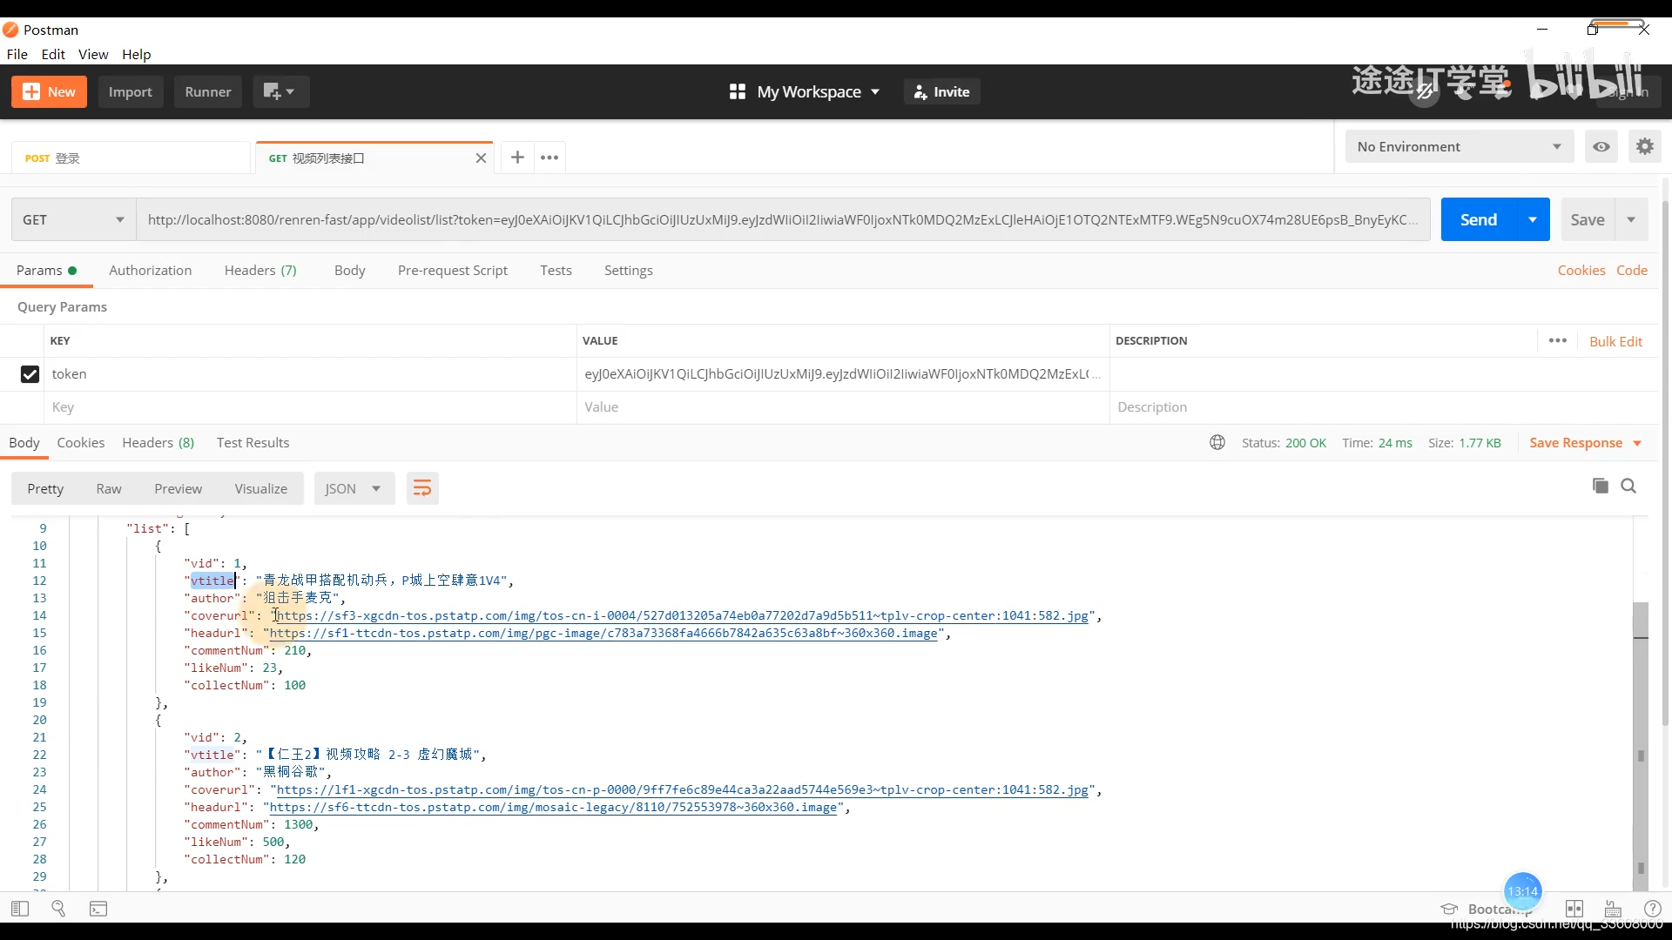The width and height of the screenshot is (1672, 940).
Task: Uncheck the token parameter checkbox
Action: pyautogui.click(x=30, y=374)
